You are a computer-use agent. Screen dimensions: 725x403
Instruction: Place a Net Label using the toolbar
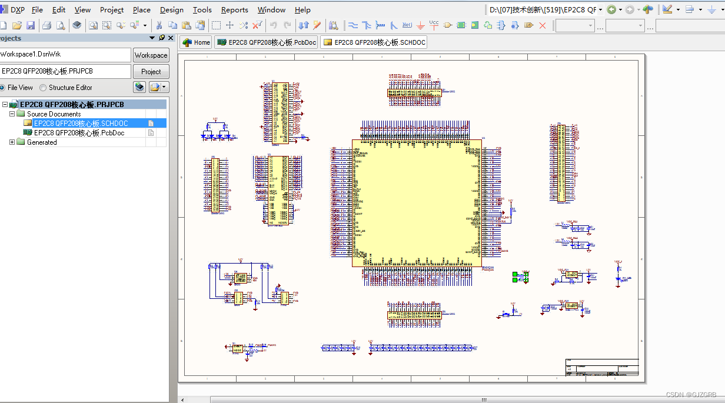[x=407, y=25]
